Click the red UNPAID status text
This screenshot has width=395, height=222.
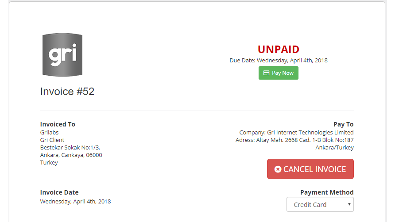(279, 50)
